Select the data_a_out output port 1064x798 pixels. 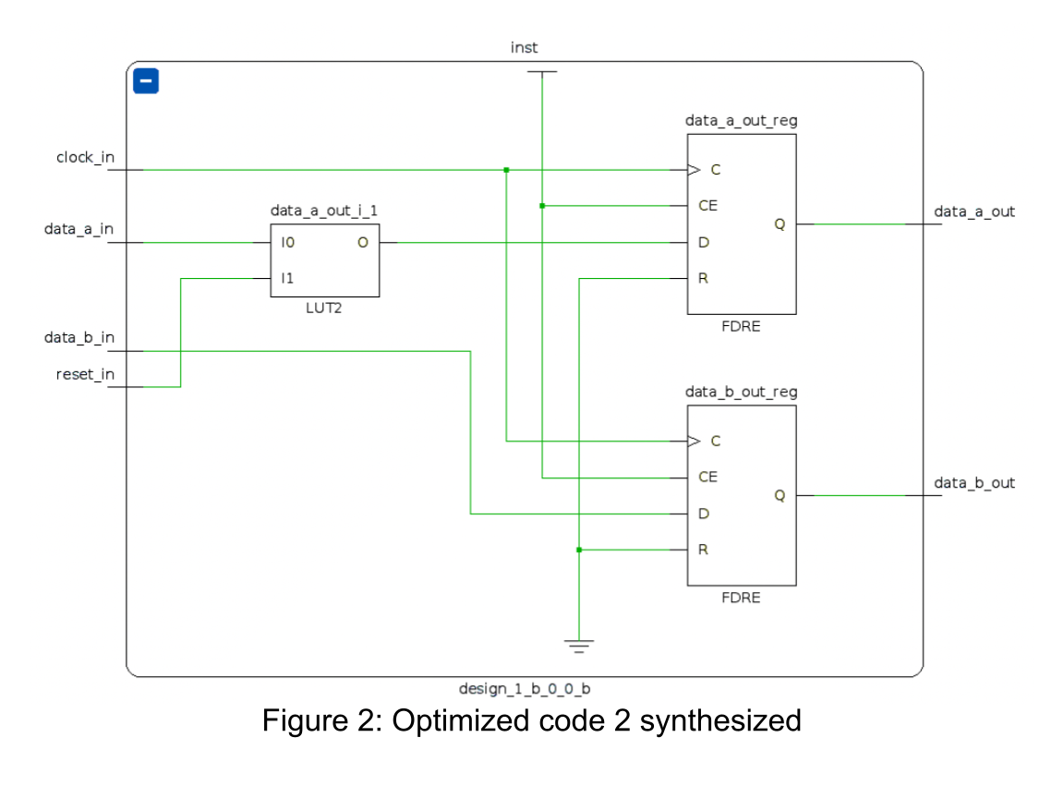click(973, 212)
